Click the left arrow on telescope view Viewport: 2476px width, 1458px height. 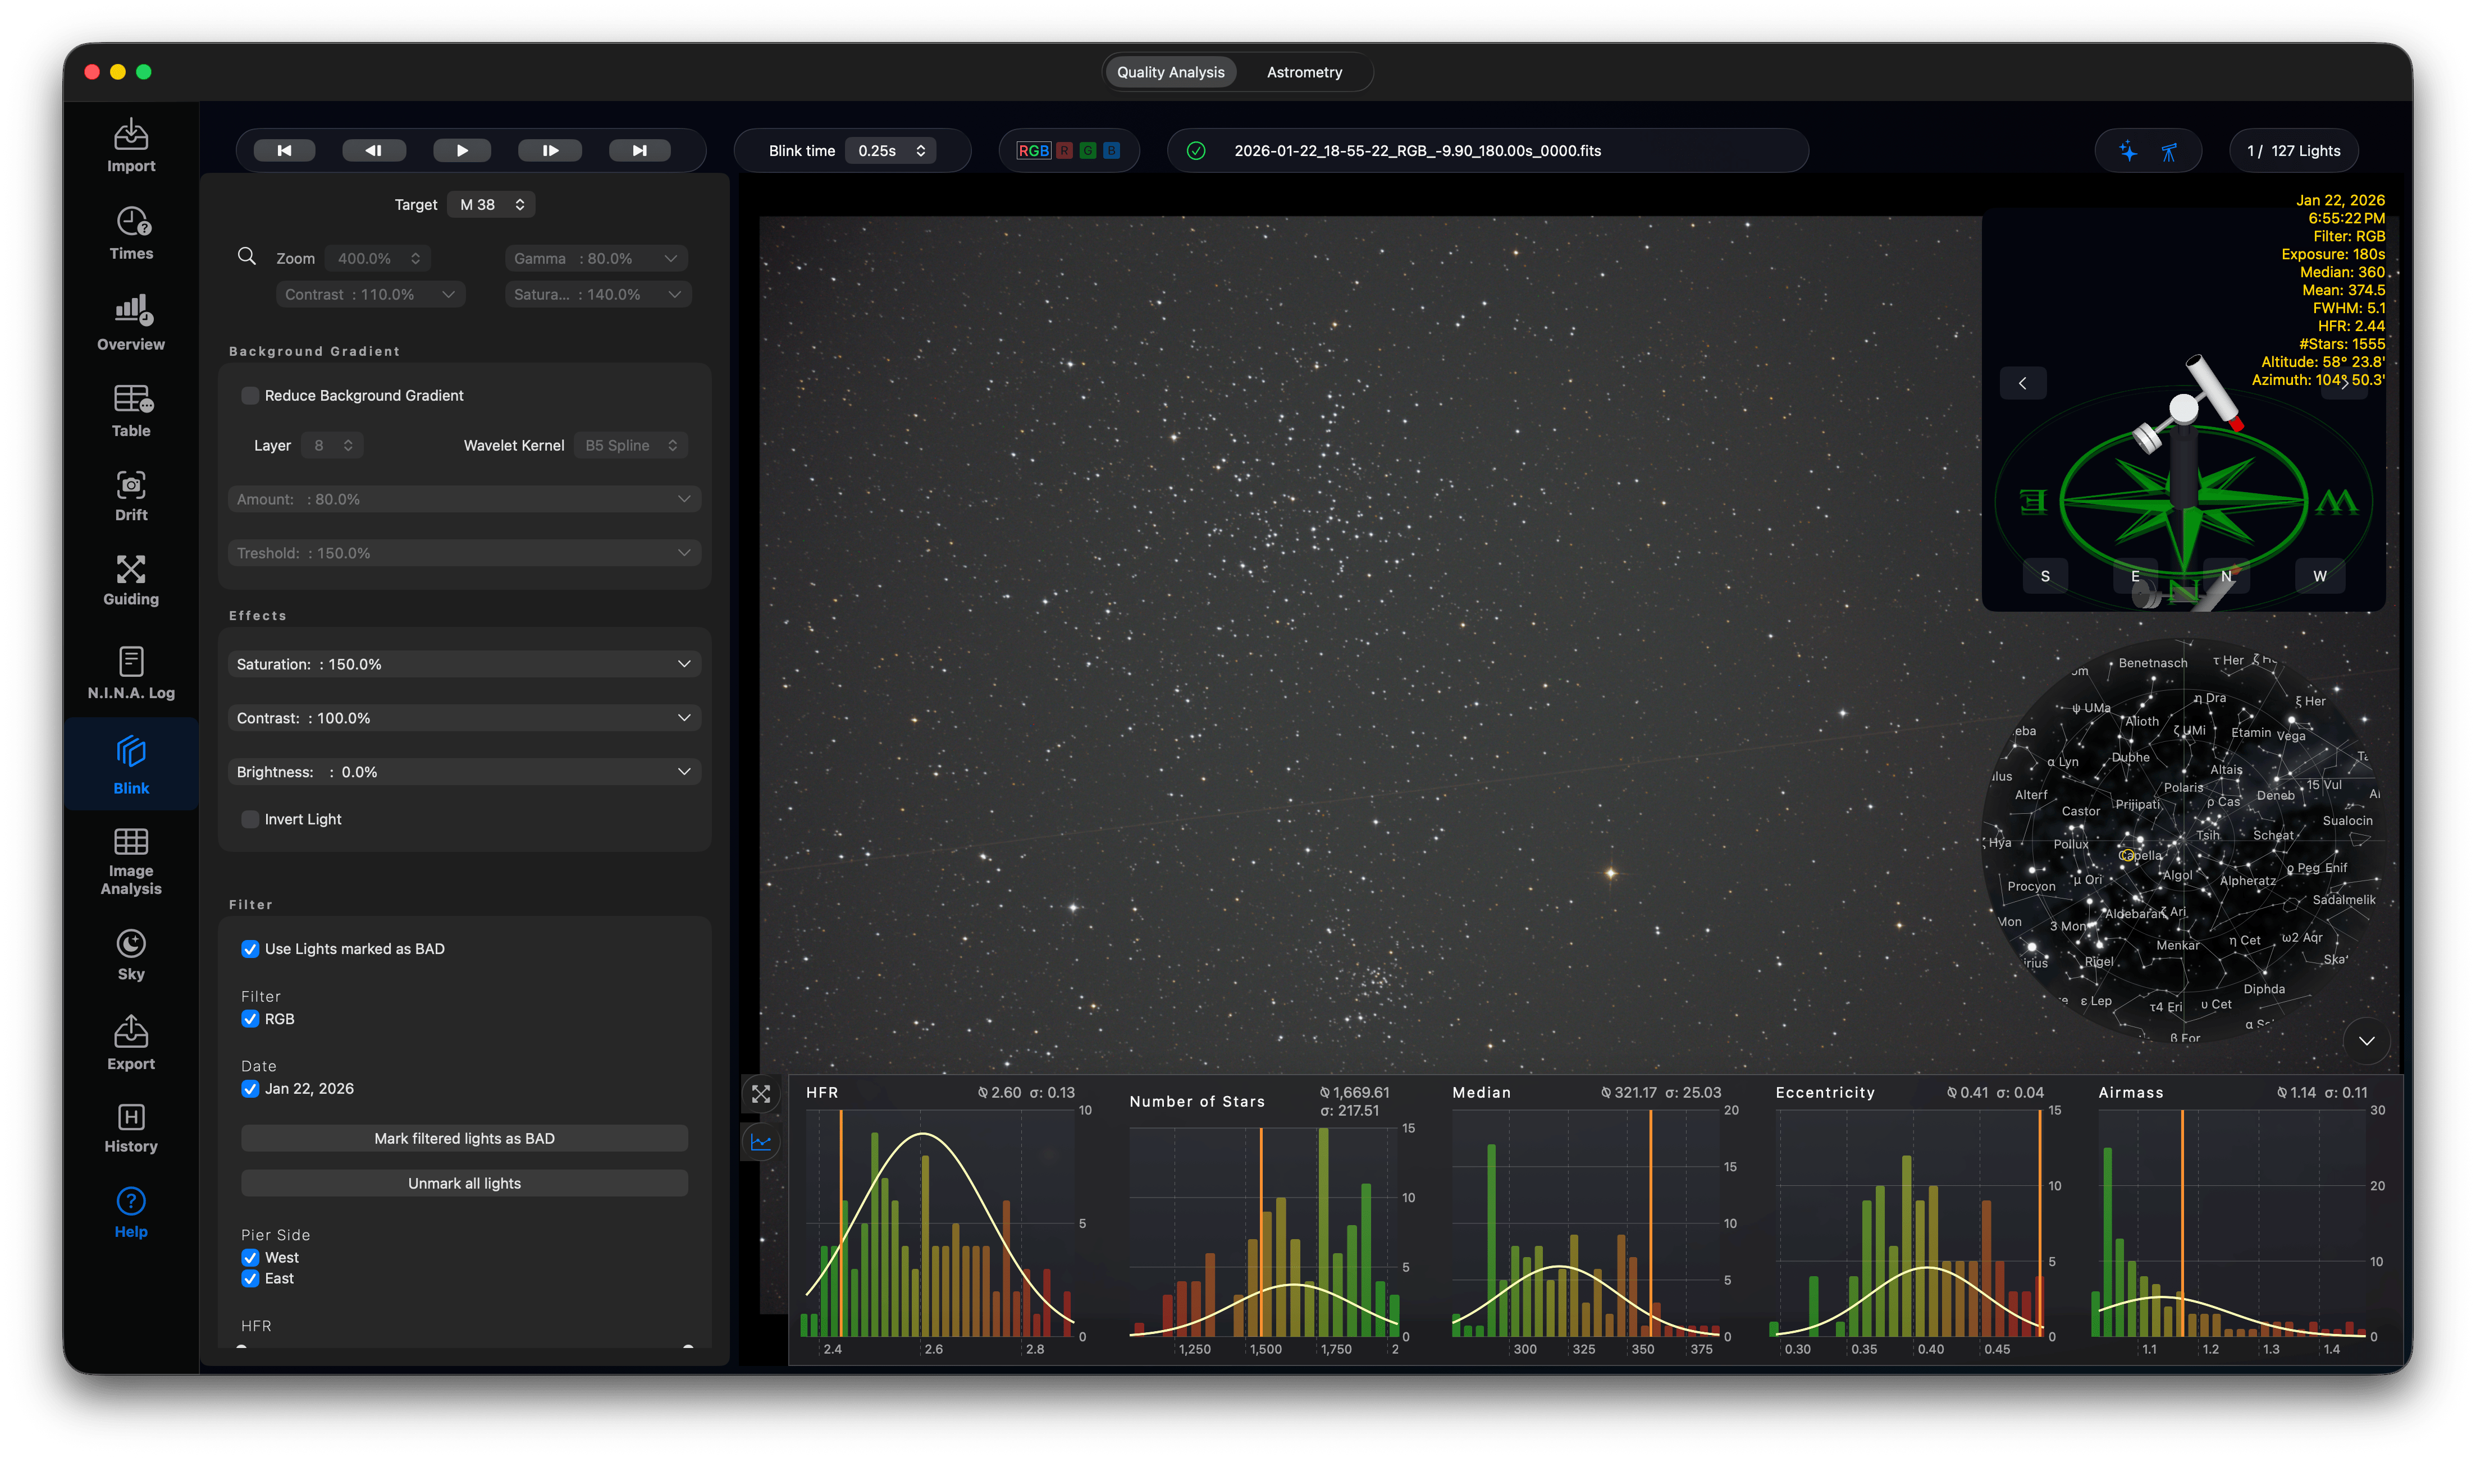pyautogui.click(x=2023, y=383)
